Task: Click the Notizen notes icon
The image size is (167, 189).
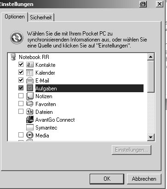Action: 30,96
